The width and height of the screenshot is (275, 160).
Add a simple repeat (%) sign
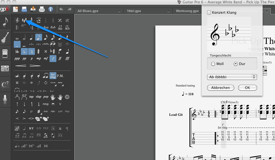point(60,20)
